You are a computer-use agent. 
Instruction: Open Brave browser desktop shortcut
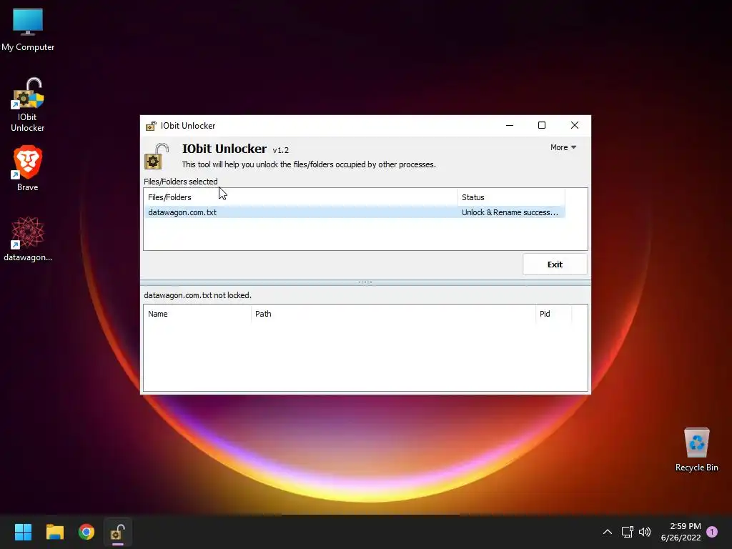click(28, 168)
